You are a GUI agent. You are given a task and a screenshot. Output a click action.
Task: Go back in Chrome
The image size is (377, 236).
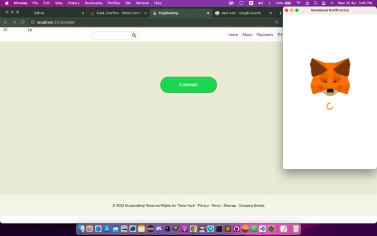point(6,22)
